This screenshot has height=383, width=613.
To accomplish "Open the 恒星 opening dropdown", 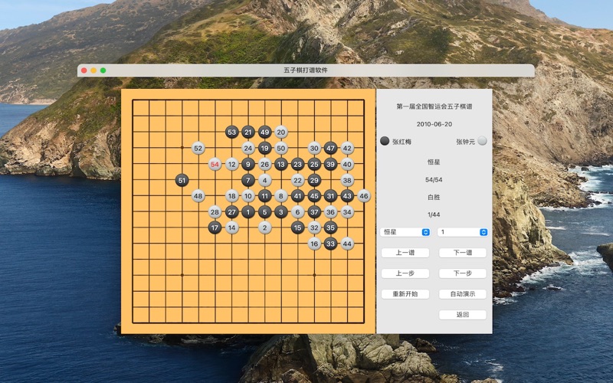I will [405, 232].
